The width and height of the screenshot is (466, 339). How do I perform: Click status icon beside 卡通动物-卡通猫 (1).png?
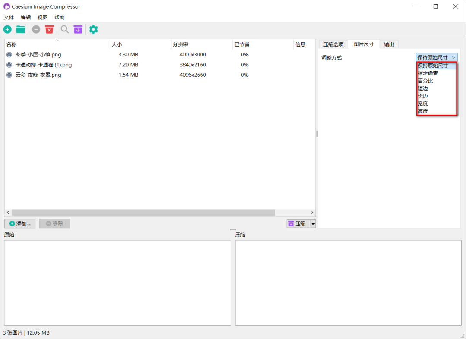(x=9, y=65)
